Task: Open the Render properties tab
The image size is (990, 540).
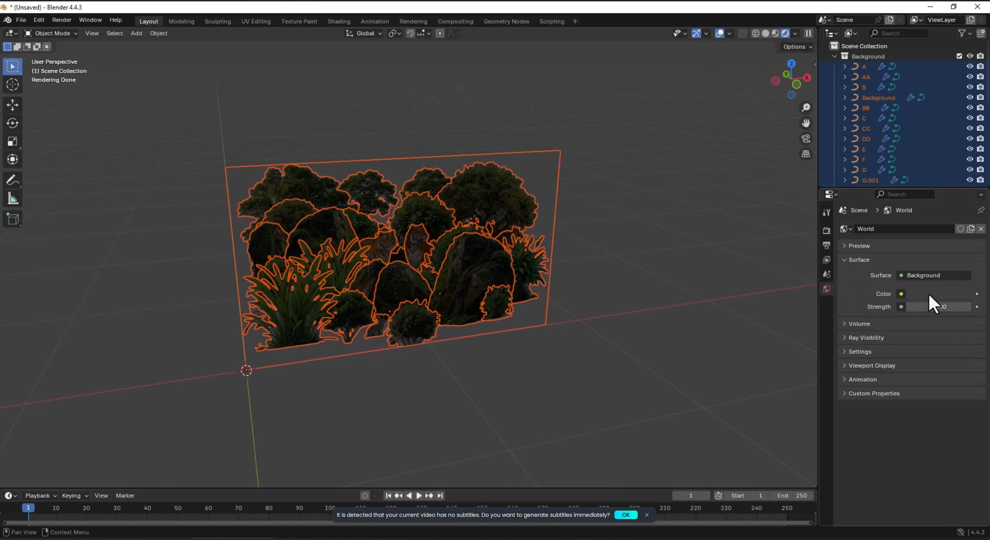Action: click(x=826, y=230)
